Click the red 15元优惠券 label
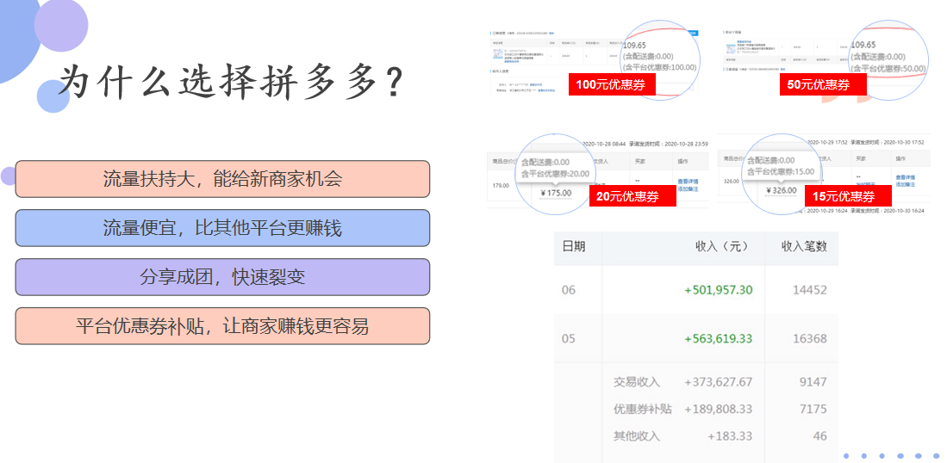The image size is (947, 463). point(848,196)
